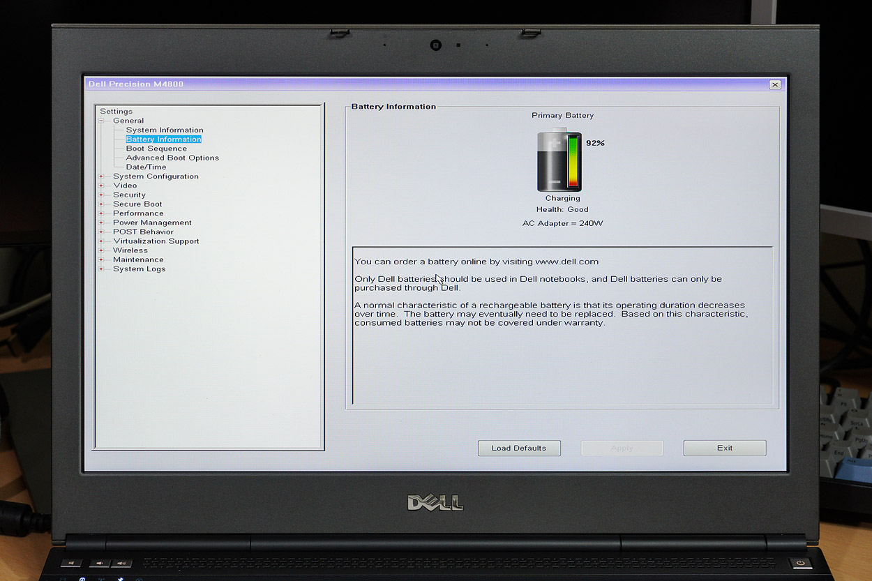The image size is (872, 581).
Task: Open System Information page
Action: point(165,130)
